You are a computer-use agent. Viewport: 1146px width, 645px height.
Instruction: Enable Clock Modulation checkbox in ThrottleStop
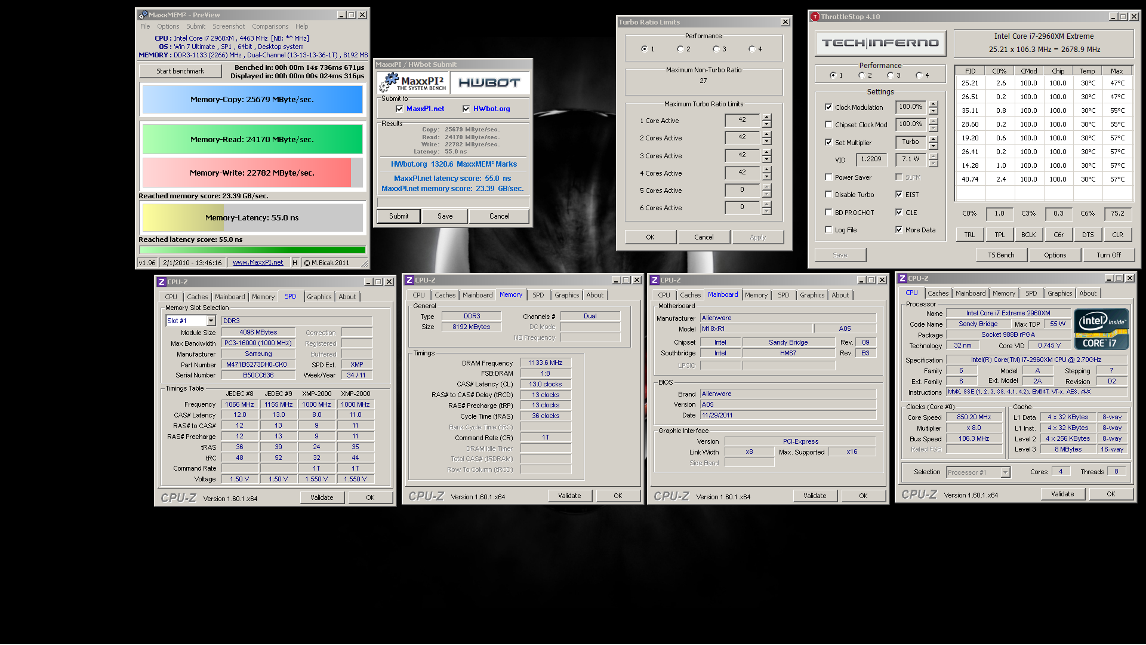[x=828, y=107]
